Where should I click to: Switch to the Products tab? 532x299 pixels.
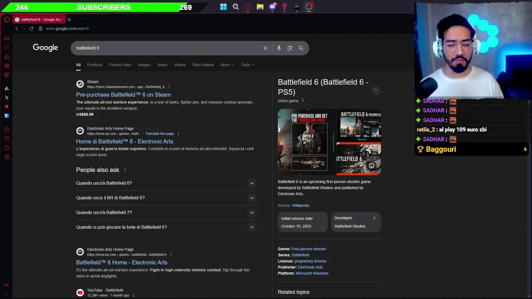(95, 65)
